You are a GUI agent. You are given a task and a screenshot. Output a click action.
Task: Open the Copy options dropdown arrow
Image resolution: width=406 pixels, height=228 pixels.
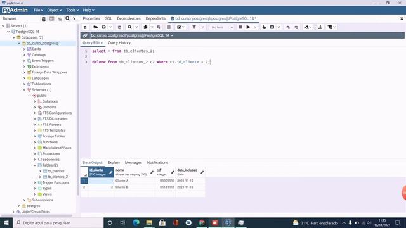click(152, 27)
